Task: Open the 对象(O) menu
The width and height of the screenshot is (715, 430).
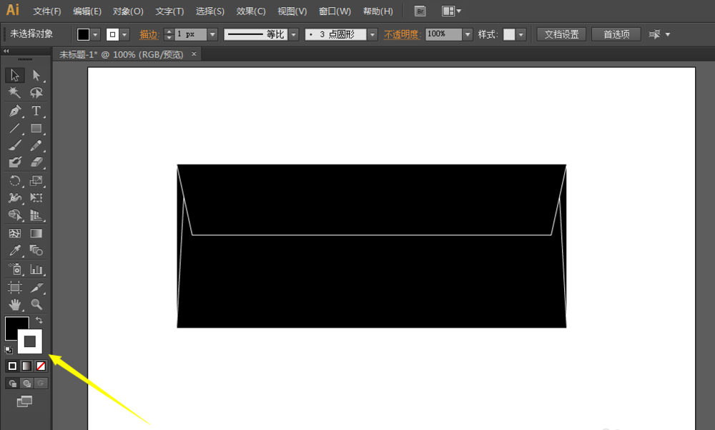Action: 128,11
